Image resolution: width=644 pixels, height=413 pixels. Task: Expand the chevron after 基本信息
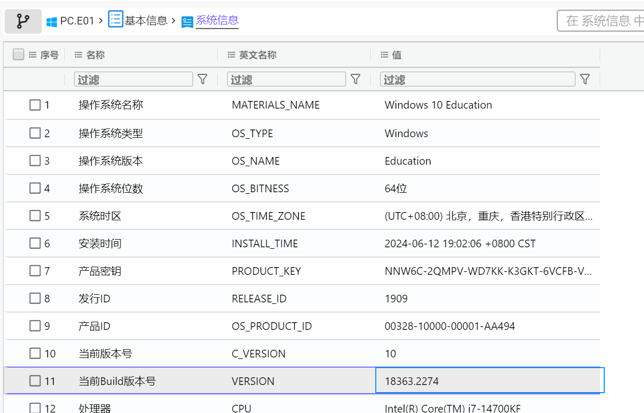(x=173, y=21)
